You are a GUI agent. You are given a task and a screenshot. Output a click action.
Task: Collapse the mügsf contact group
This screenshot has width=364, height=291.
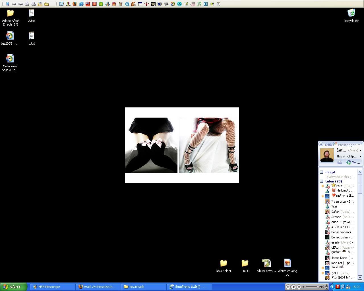click(x=321, y=172)
